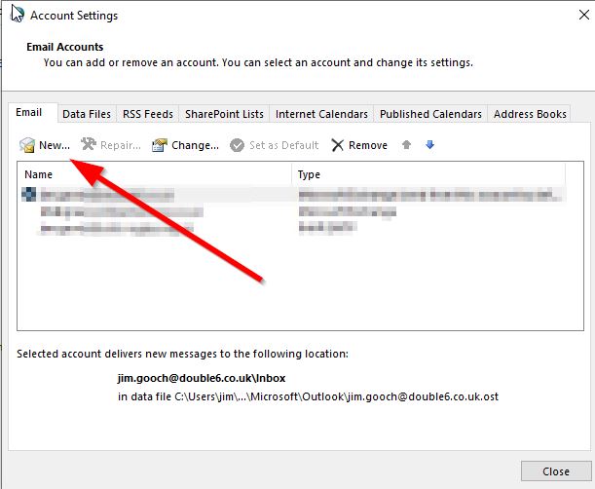Open the Data Files tab

[87, 114]
